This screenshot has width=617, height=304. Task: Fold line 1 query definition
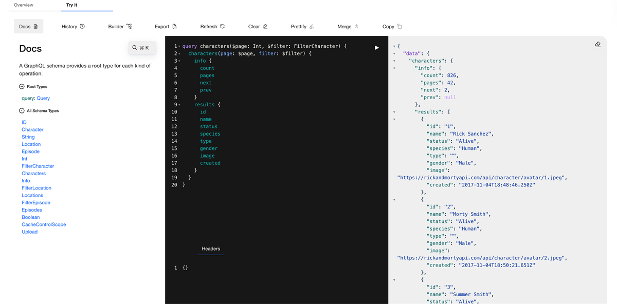(179, 47)
